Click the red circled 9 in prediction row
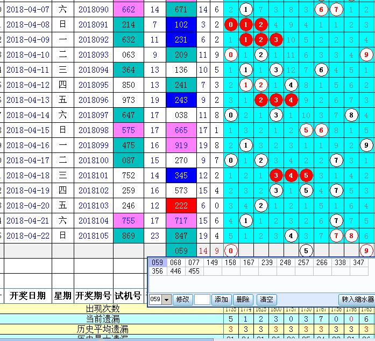Viewport: 375px width, 341px height. (x=366, y=250)
